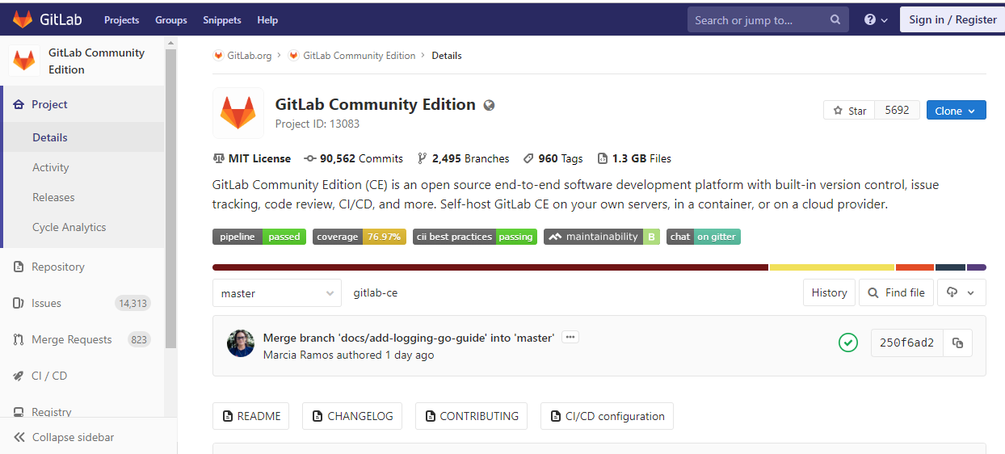Open the 90,562 Commits link
Viewport: 1005px width, 454px height.
[353, 158]
